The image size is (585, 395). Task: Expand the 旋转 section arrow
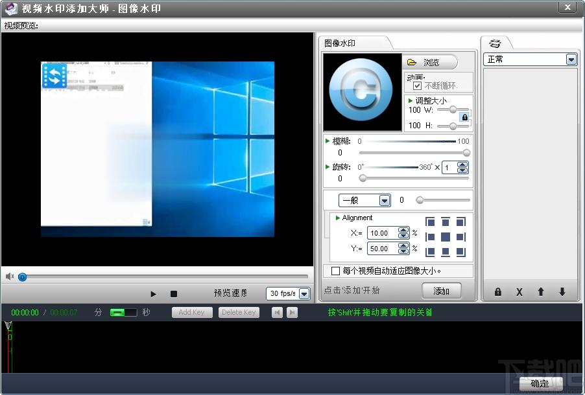tap(328, 166)
